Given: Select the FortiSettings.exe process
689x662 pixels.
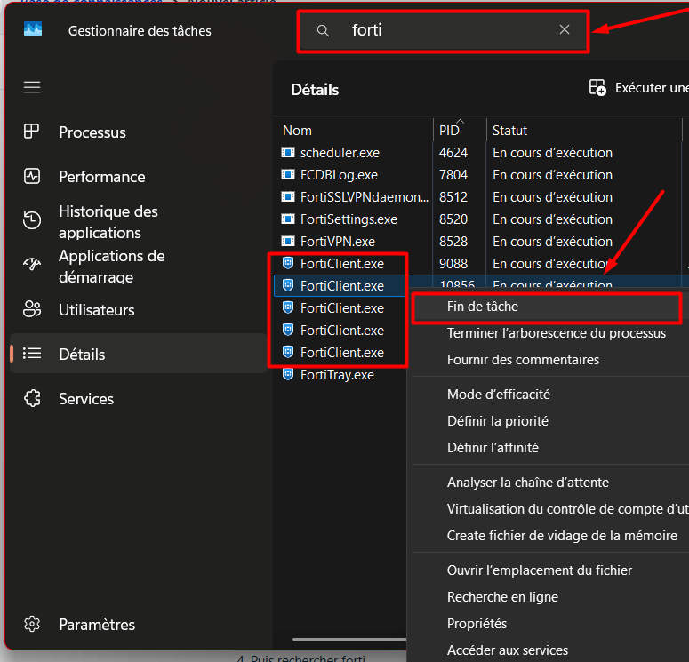Looking at the screenshot, I should point(481,219).
